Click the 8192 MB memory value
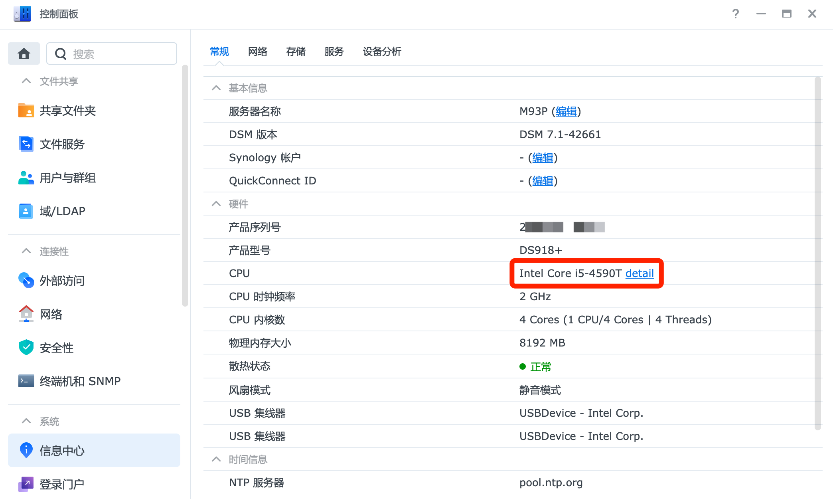The image size is (833, 499). click(542, 343)
